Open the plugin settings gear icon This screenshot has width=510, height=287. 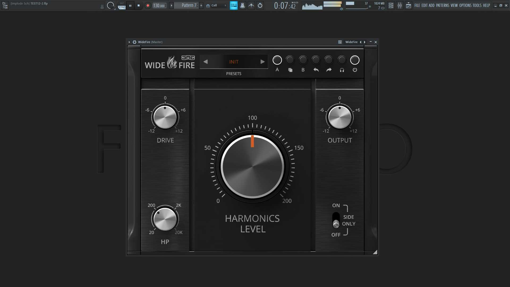[134, 42]
